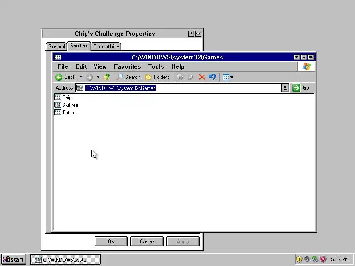Open the Start menu

pos(14,259)
